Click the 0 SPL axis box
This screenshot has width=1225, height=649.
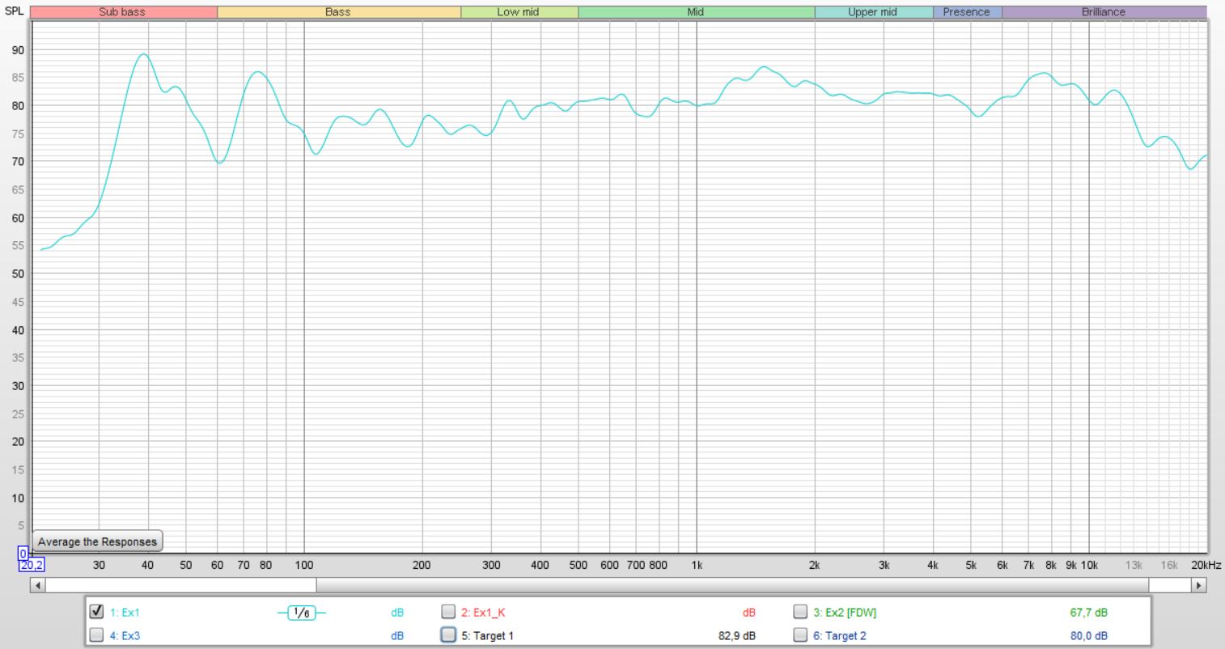23,554
